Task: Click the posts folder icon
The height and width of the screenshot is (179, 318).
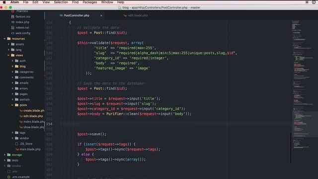Action: pos(16,105)
